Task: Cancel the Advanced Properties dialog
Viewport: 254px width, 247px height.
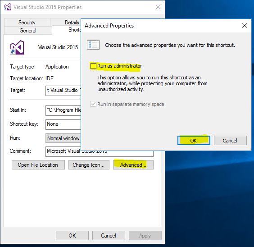Action: pos(230,140)
